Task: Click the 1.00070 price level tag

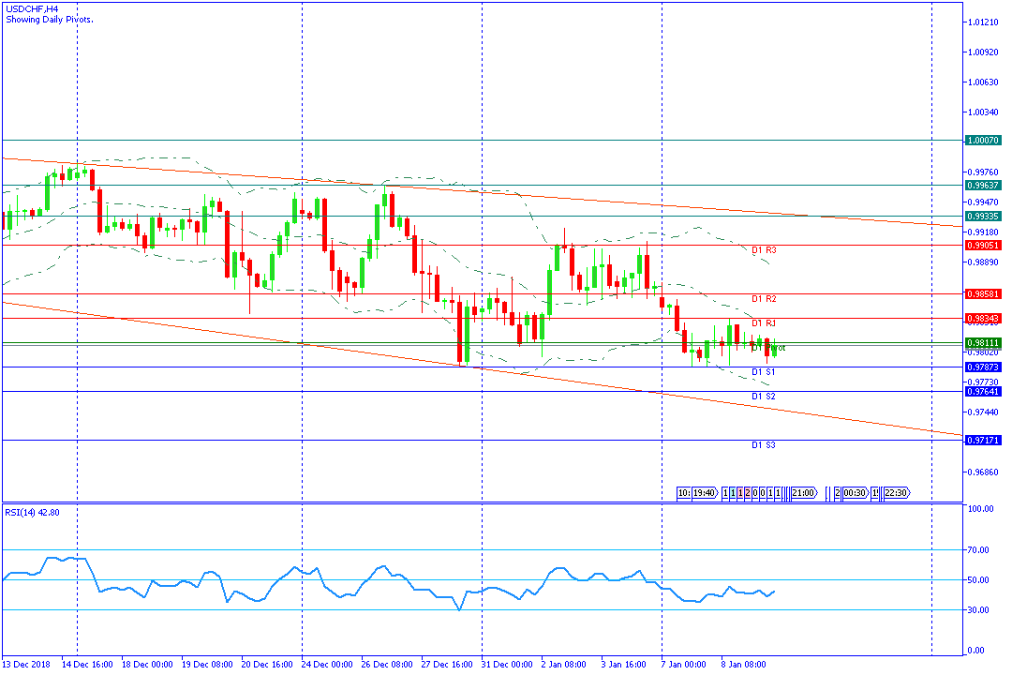Action: 983,140
